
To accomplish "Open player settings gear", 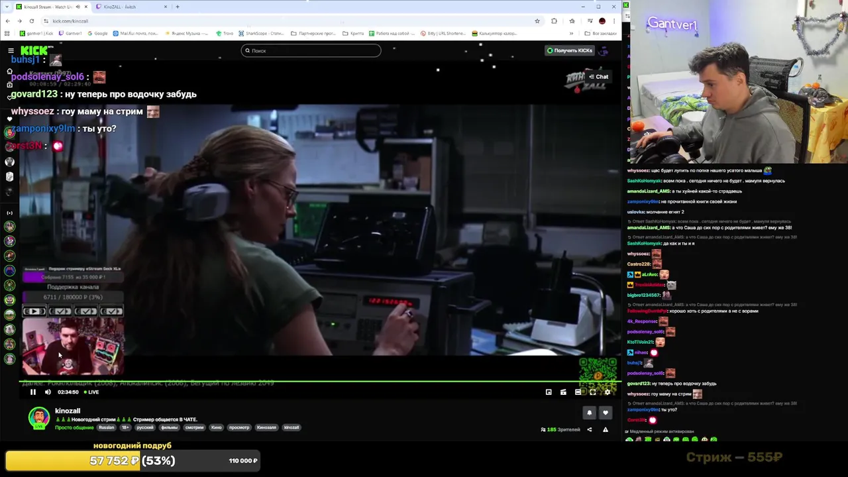I will coord(608,392).
